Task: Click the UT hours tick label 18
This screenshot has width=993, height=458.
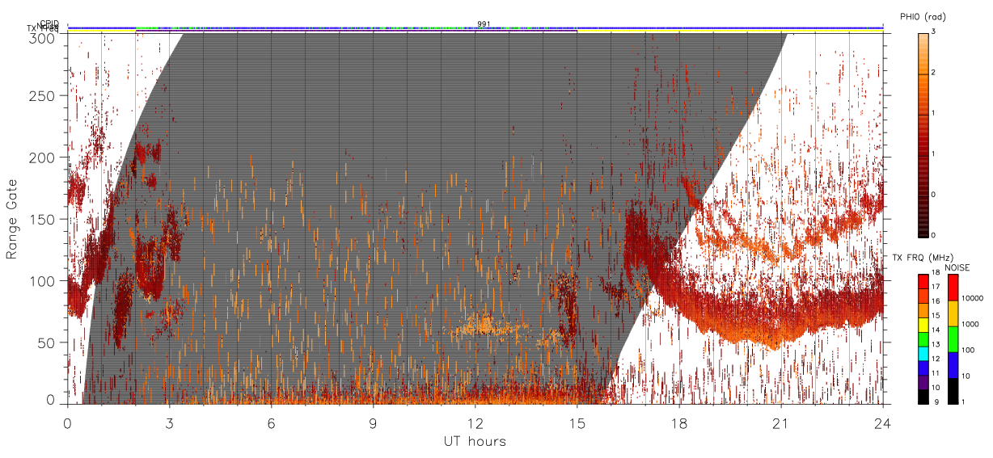Action: pos(679,423)
